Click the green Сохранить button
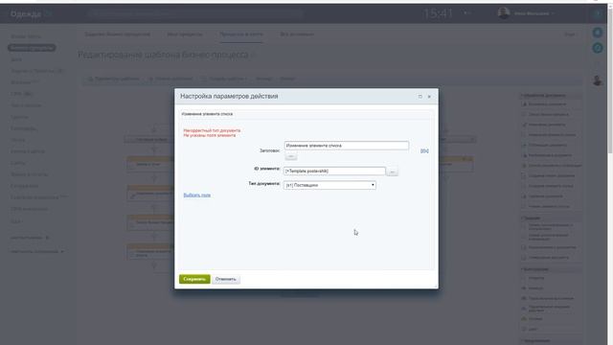The width and height of the screenshot is (613, 345). 194,279
